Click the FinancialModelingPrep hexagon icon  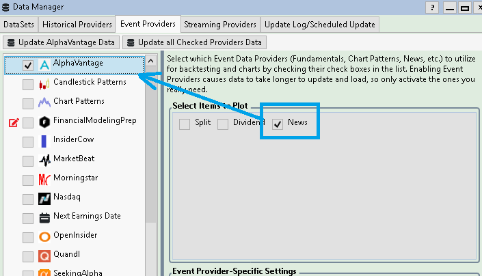44,122
